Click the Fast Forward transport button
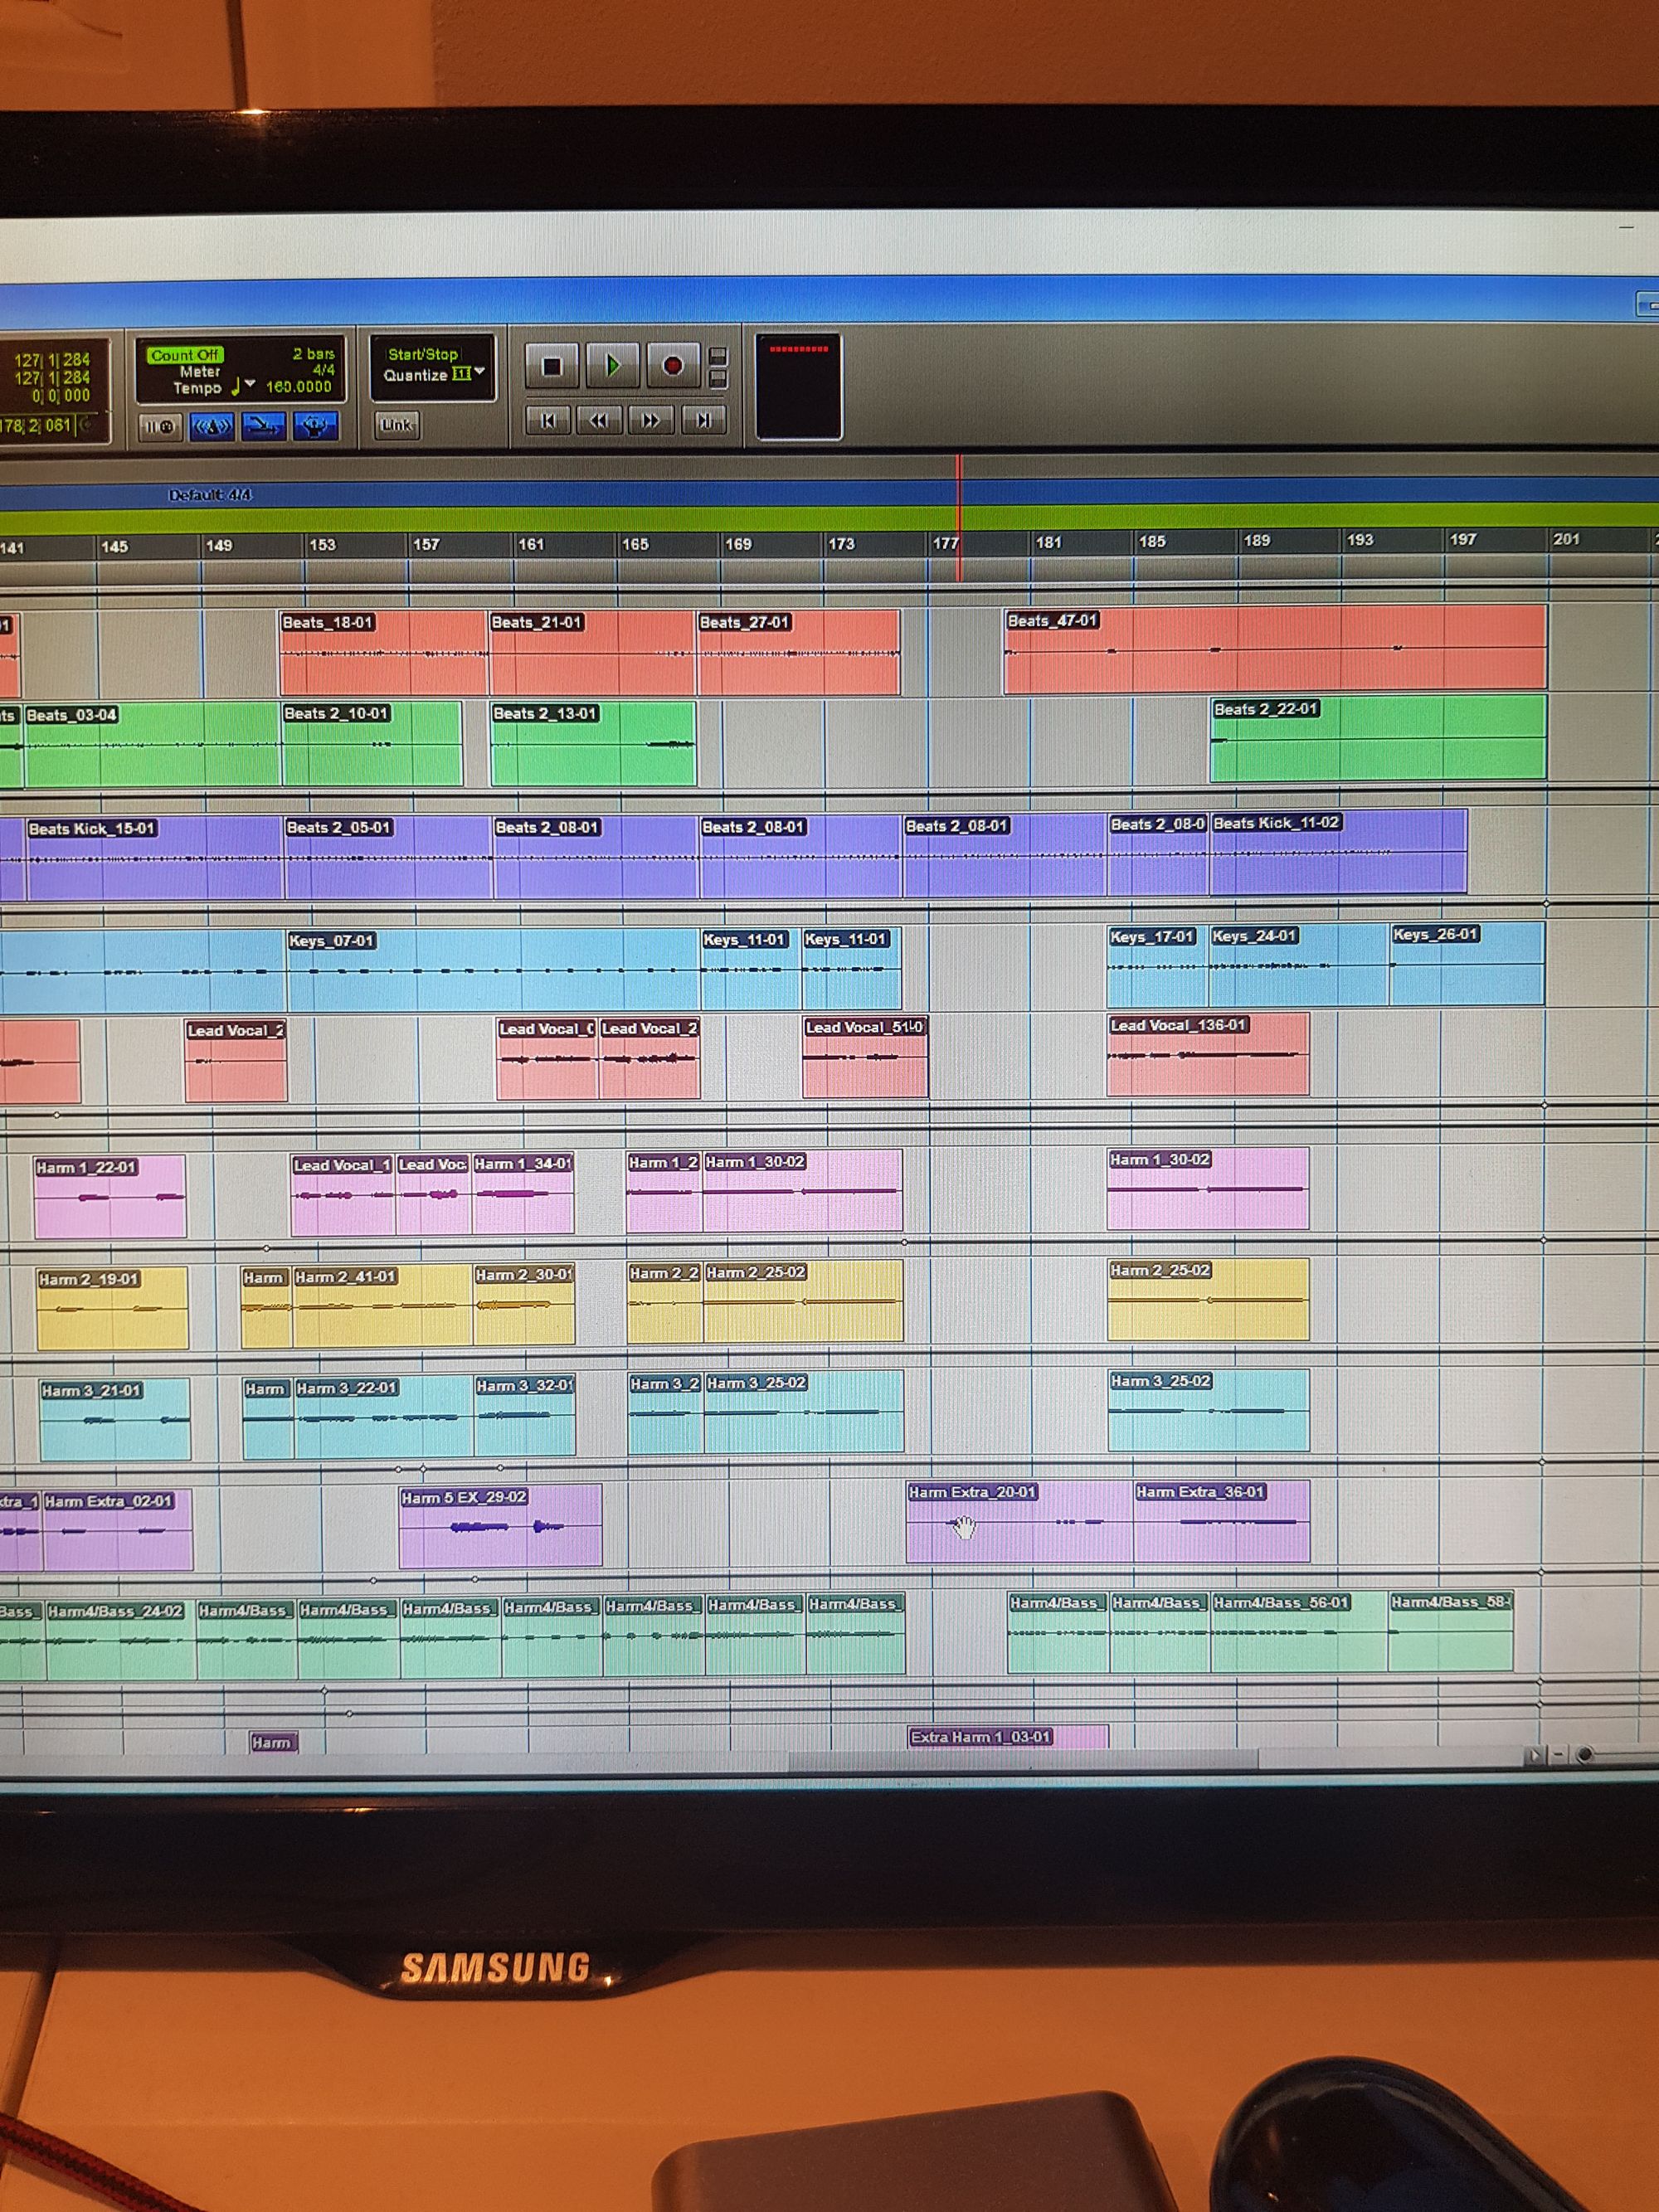Image resolution: width=1659 pixels, height=2212 pixels. coord(650,421)
